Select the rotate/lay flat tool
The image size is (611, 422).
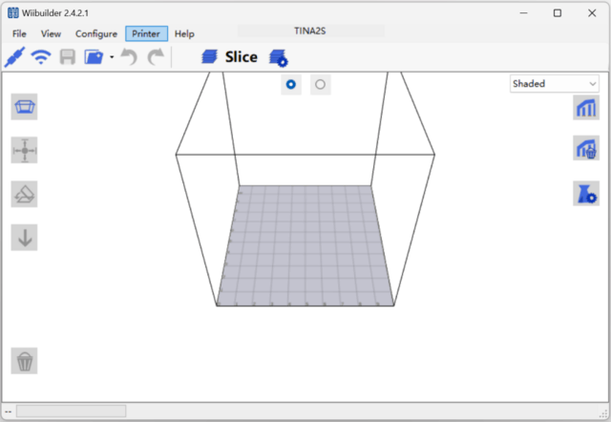(24, 194)
